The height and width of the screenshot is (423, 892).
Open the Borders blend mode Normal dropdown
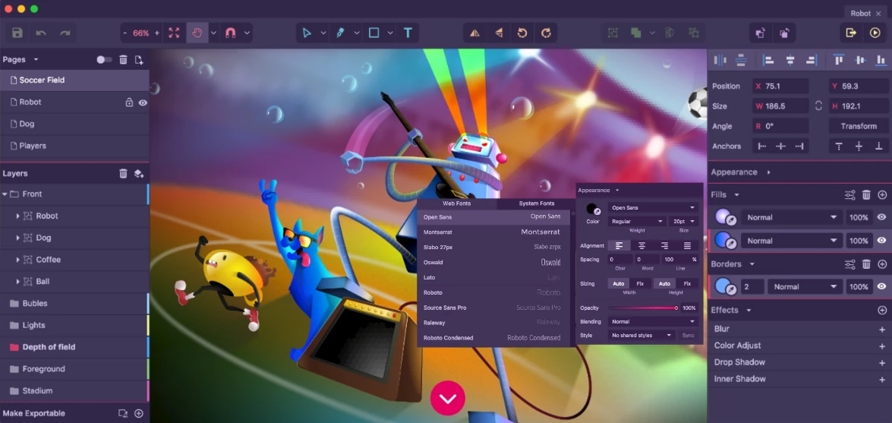coord(803,286)
